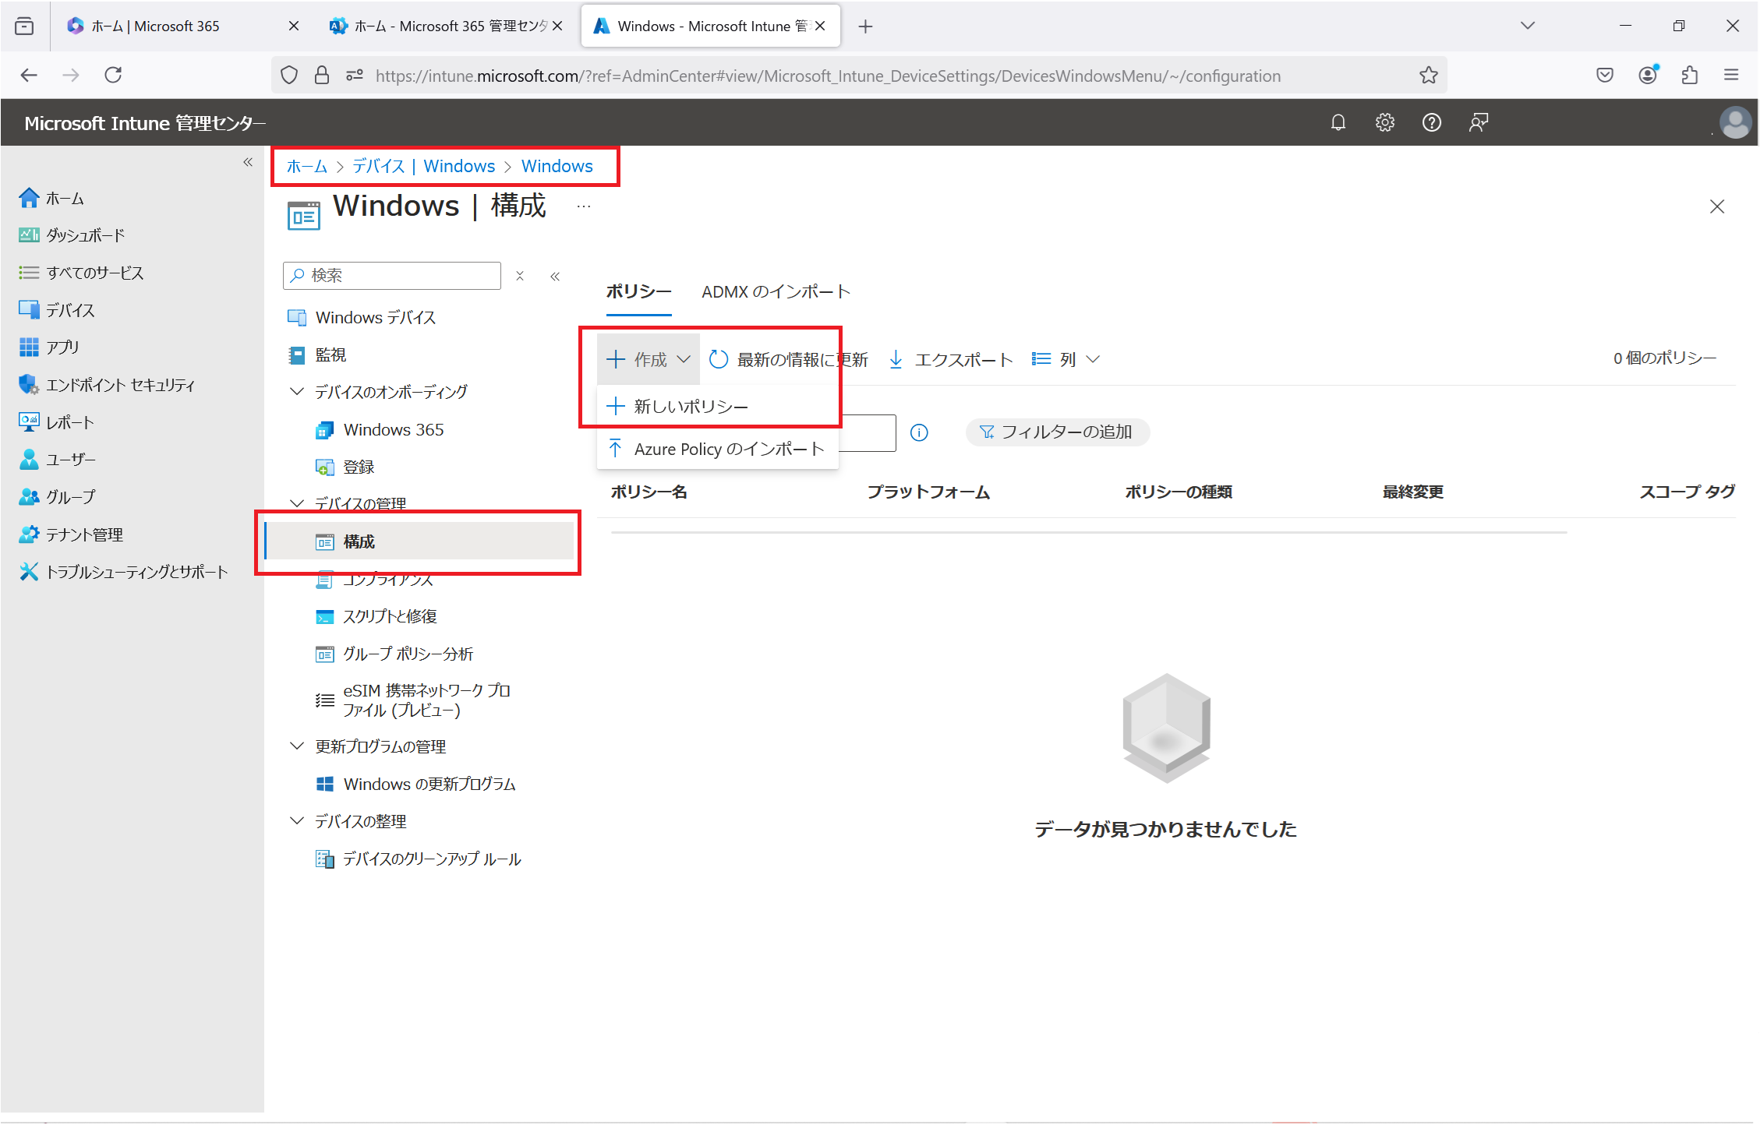Viewport: 1760px width, 1125px height.
Task: Collapse the デバイスの整理 section
Action: coord(296,821)
